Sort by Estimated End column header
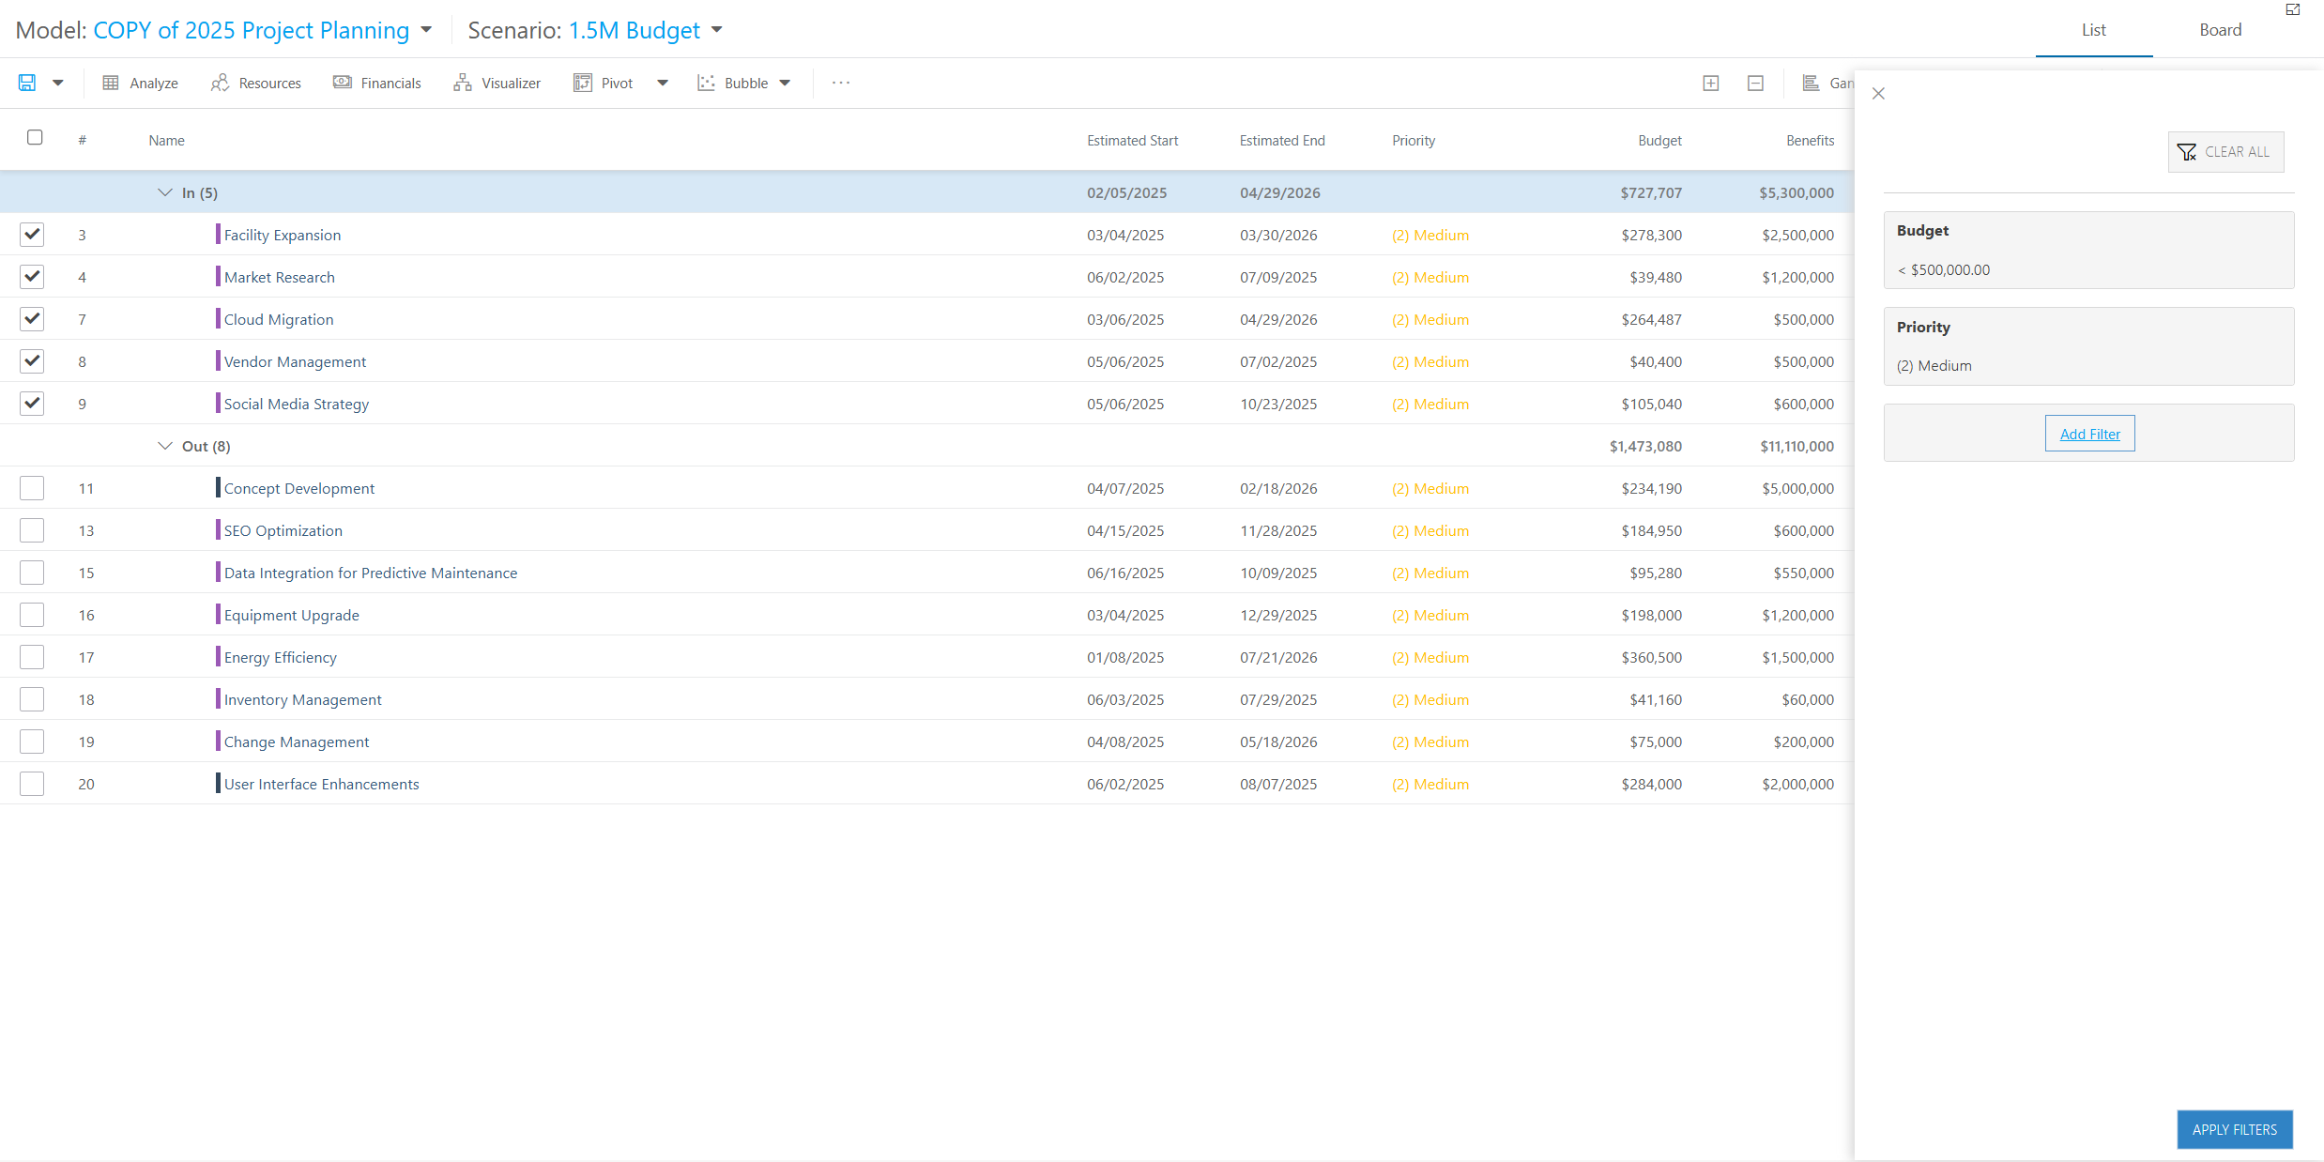2324x1162 pixels. pyautogui.click(x=1281, y=140)
